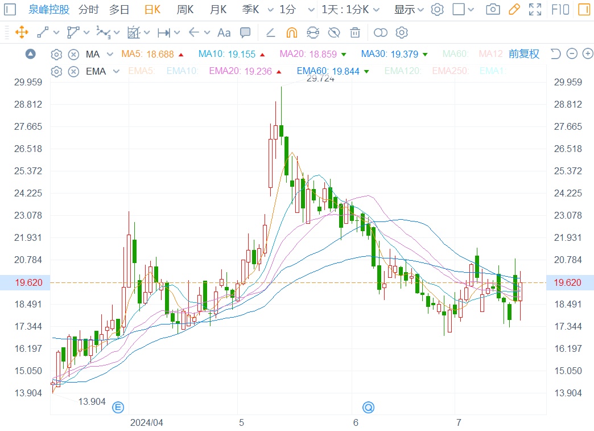Click the overlapping circles overlay icon
Viewport: 594px width, 431px height.
pos(380,33)
